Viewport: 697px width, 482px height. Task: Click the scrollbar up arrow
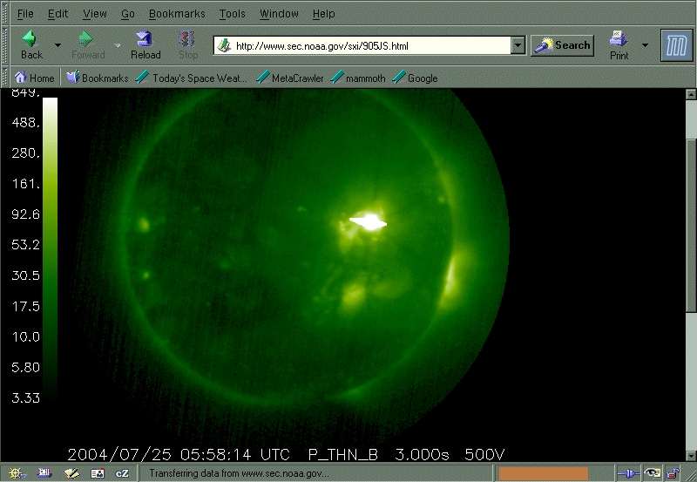[x=691, y=94]
